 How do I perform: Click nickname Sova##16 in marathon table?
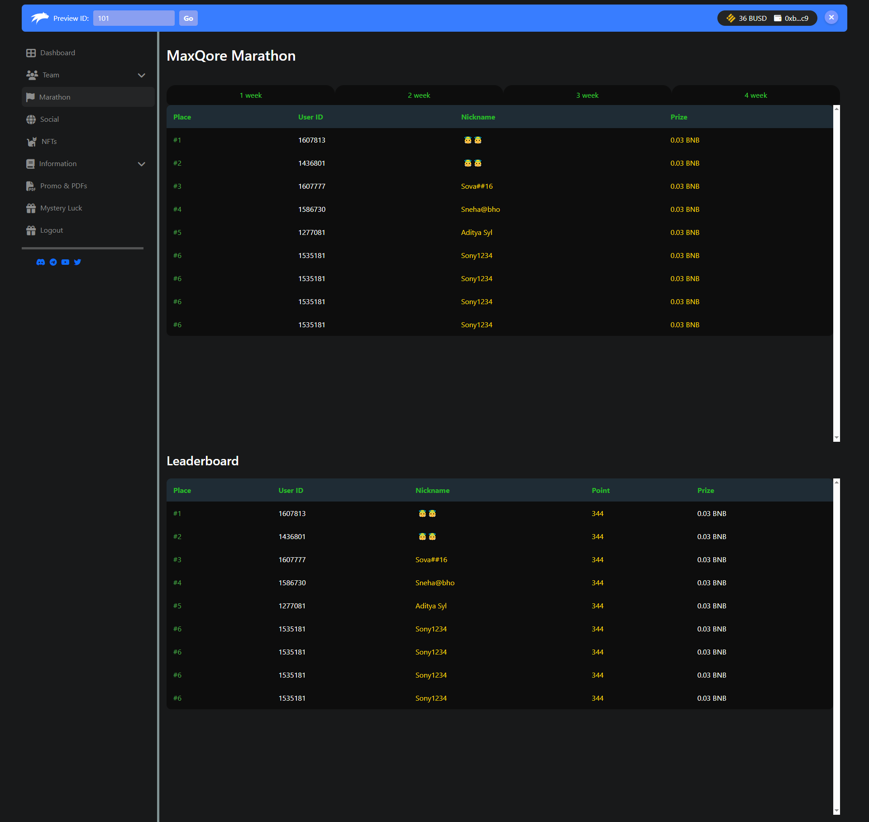click(x=477, y=186)
